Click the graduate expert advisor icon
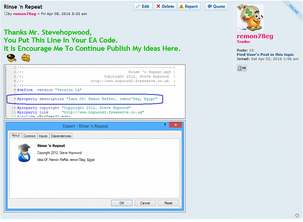The height and width of the screenshot is (222, 303). click(24, 153)
